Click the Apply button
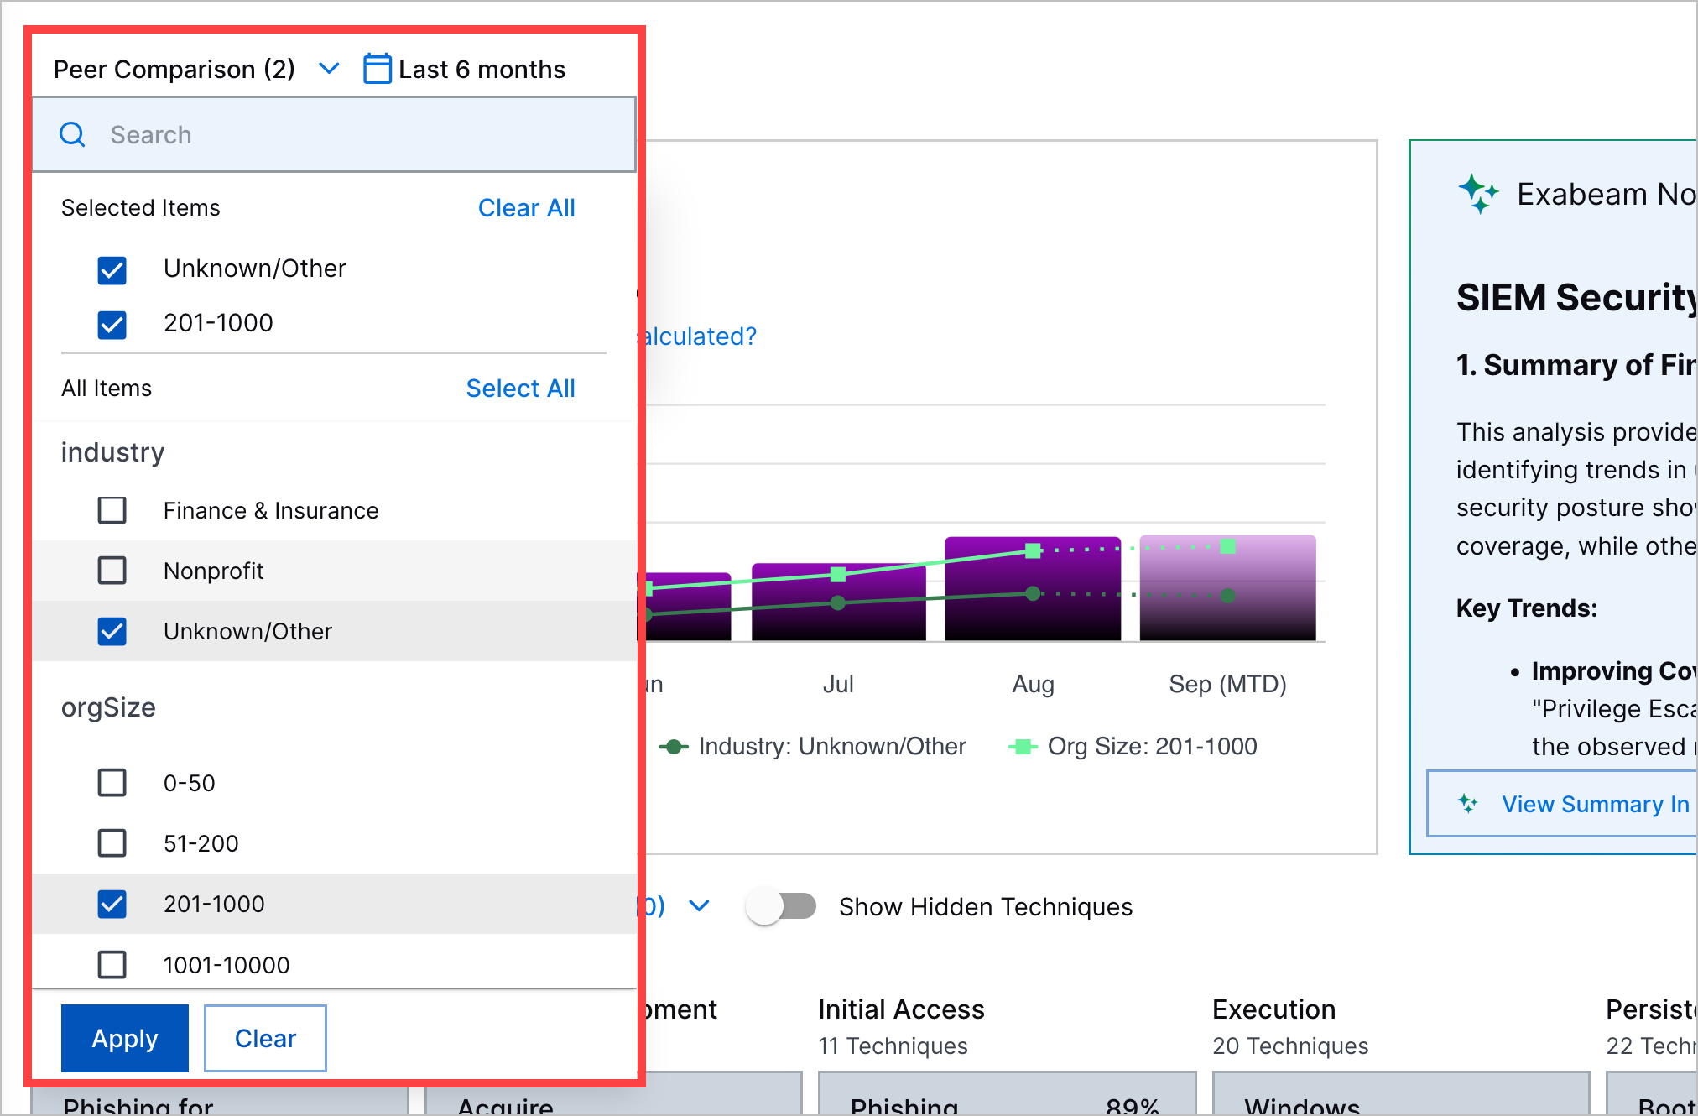This screenshot has width=1698, height=1116. pos(125,1038)
